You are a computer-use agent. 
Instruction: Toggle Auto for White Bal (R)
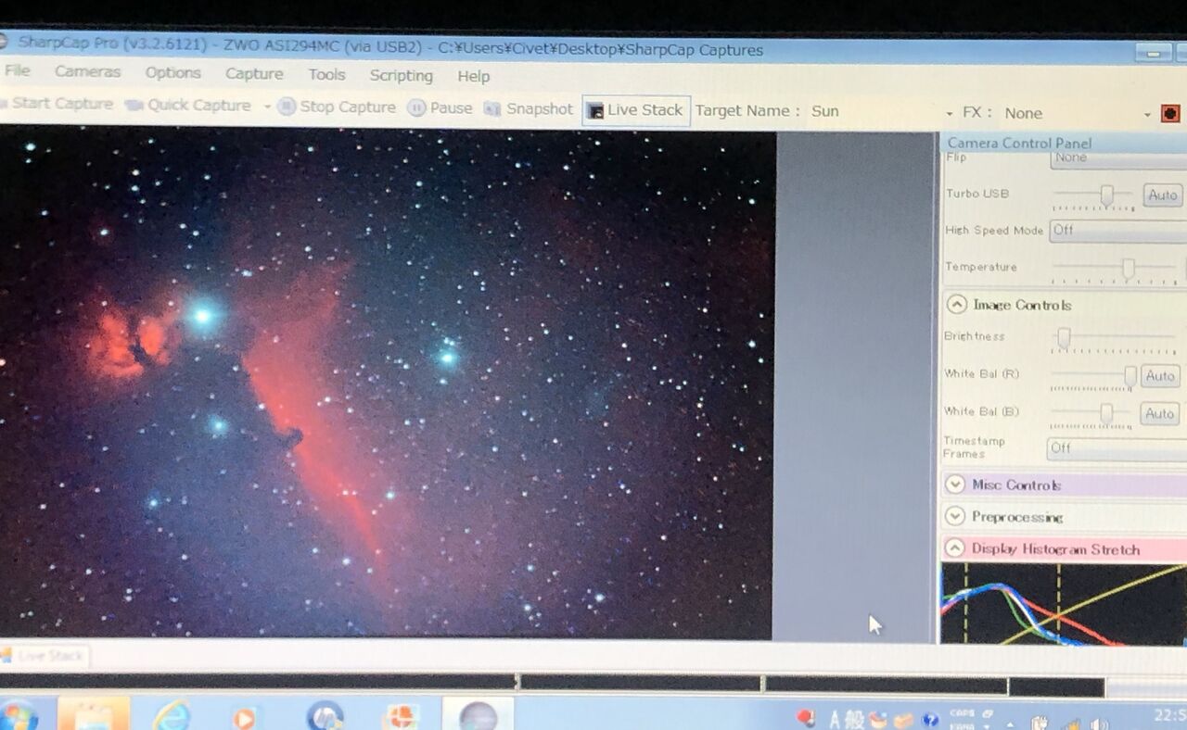[1160, 375]
